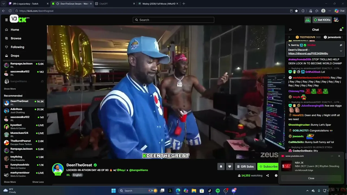Viewport: 347px width, 195px height.
Task: Open bluesclues124 recommended channel
Action: pos(24,134)
